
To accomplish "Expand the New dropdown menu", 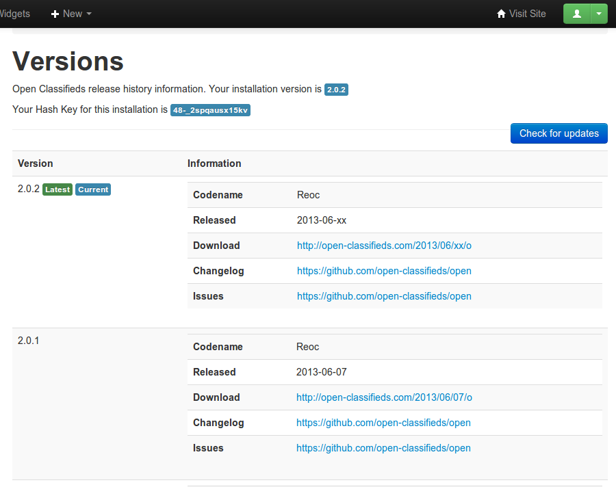I will (72, 14).
